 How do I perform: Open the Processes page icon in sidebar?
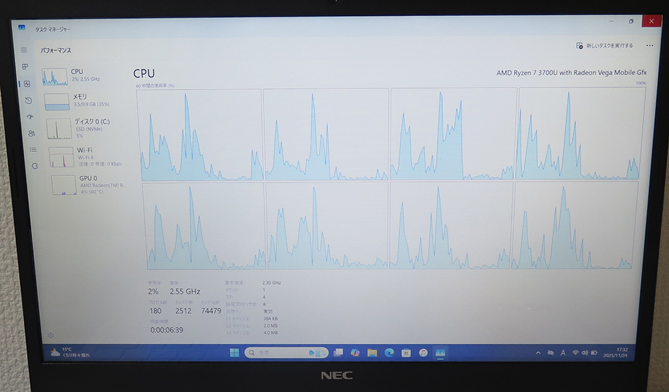click(25, 67)
